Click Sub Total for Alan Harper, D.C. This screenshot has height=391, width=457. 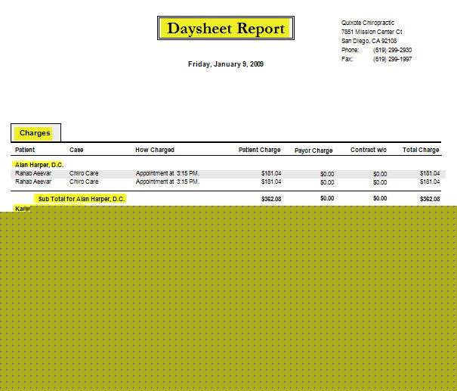[82, 199]
